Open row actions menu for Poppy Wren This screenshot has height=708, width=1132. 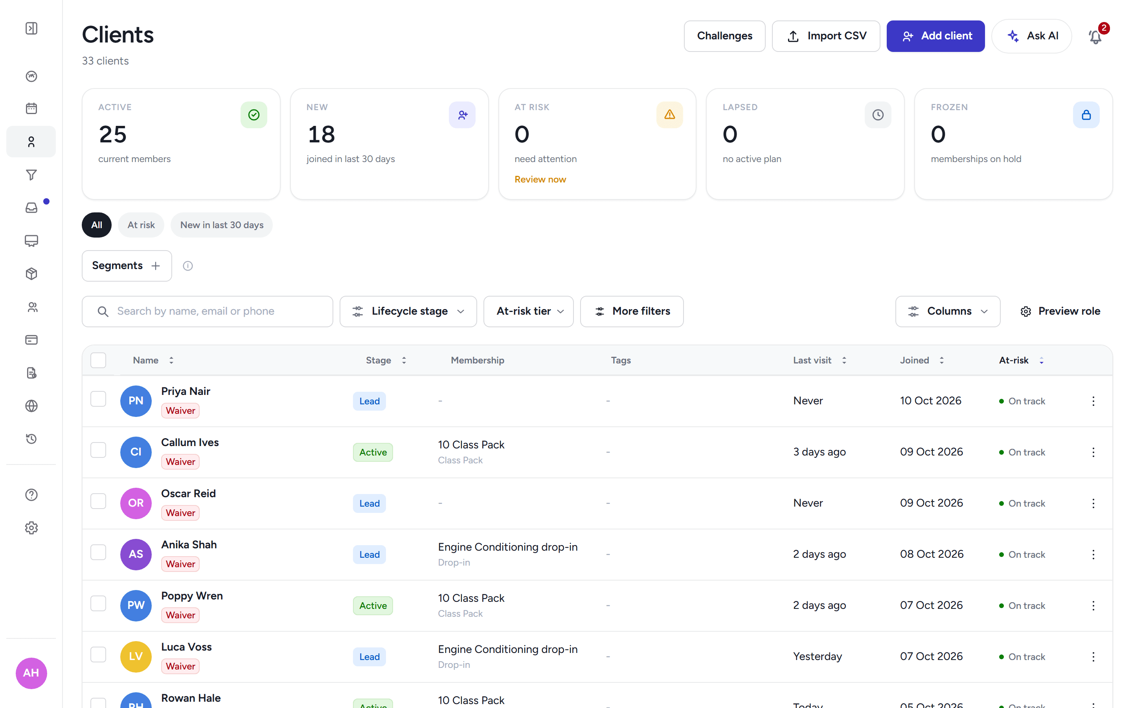pyautogui.click(x=1093, y=605)
